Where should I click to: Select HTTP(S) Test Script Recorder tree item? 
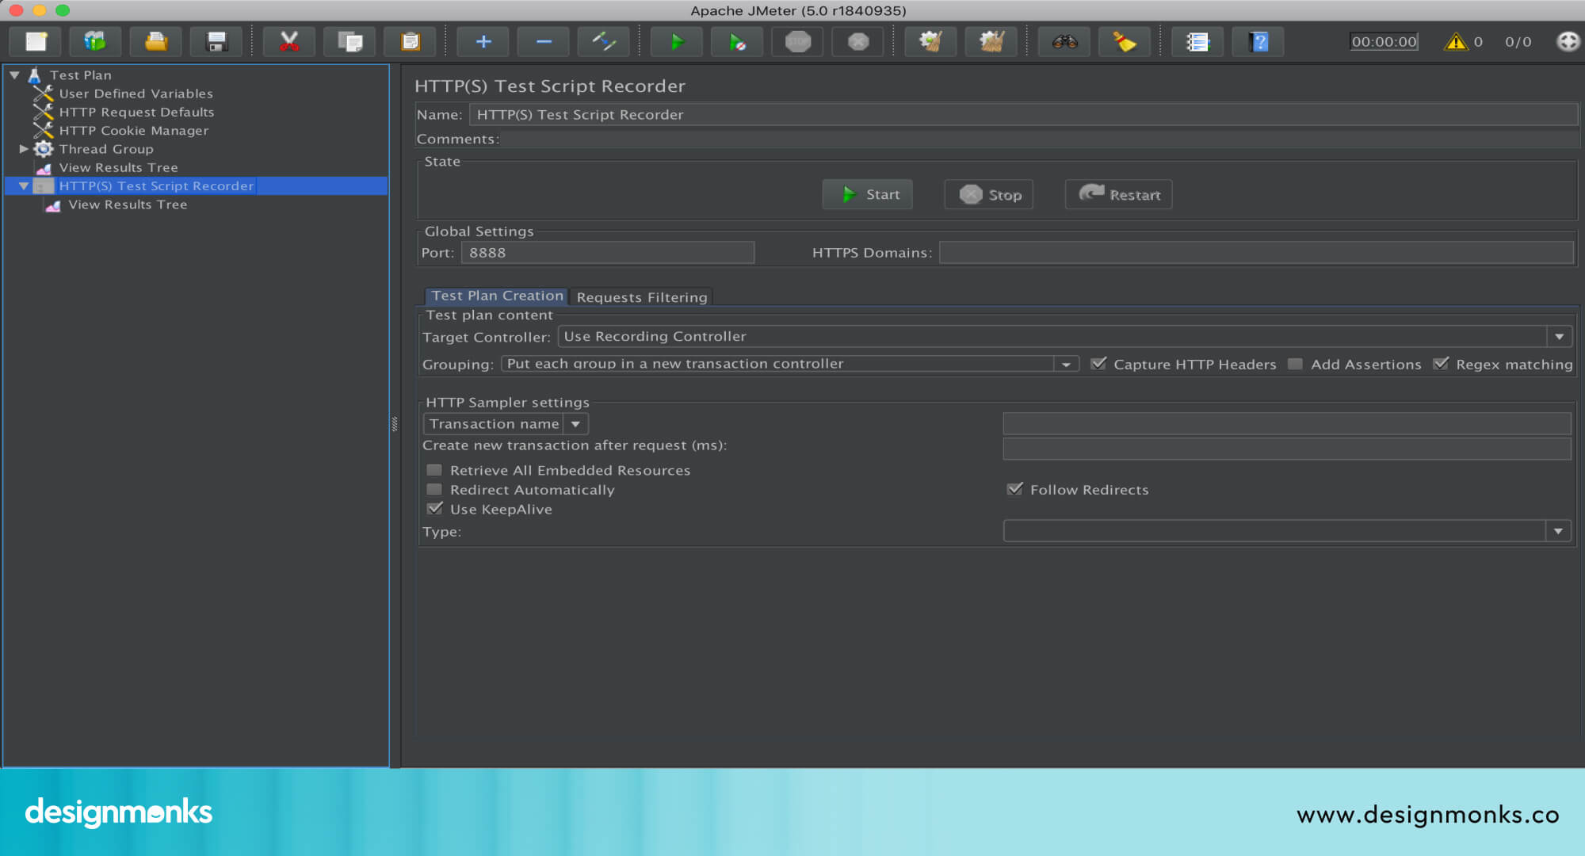156,185
